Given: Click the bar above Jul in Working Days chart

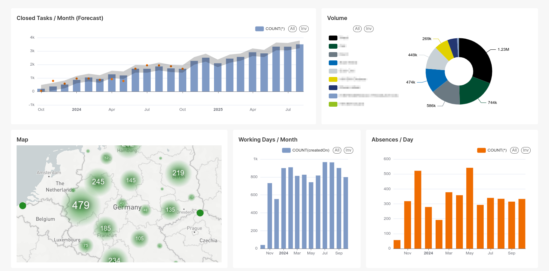Looking at the screenshot, I should [x=325, y=205].
